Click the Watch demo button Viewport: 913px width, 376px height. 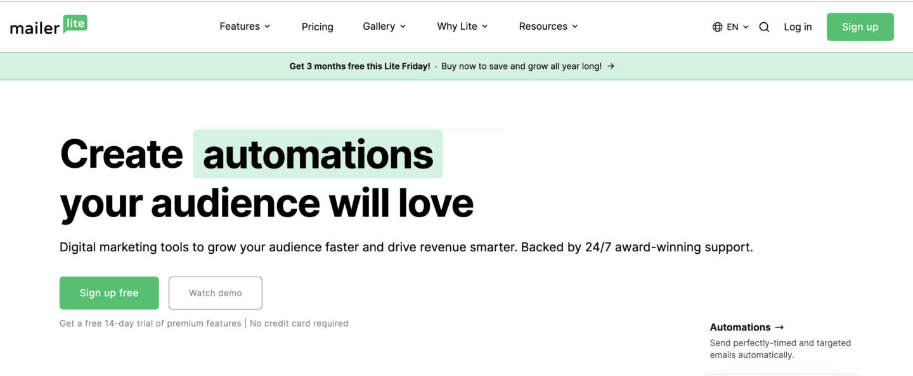[215, 292]
